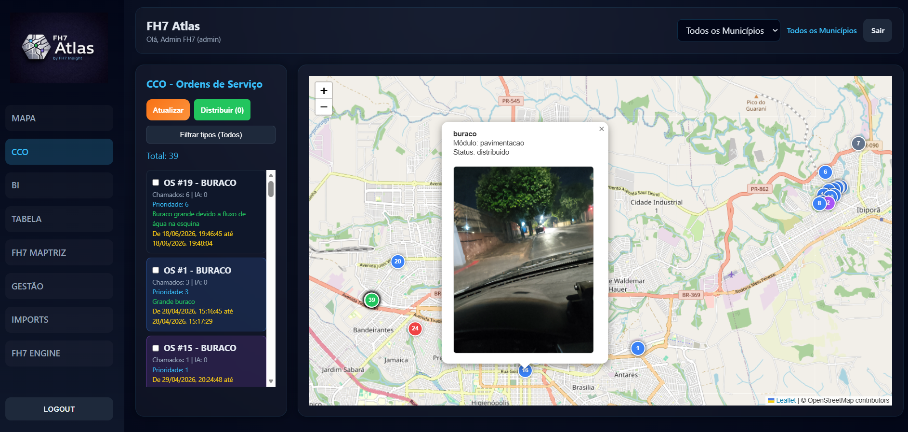Open the Todos os Municípios dropdown
The image size is (908, 432).
pos(728,30)
